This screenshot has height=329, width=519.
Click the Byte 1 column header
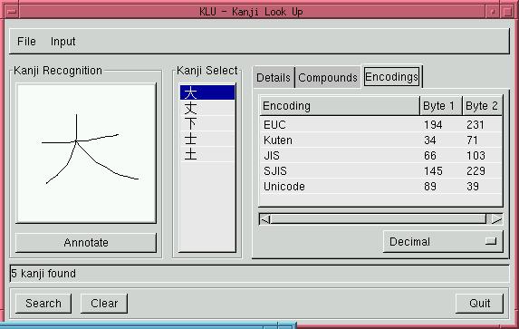pyautogui.click(x=441, y=106)
